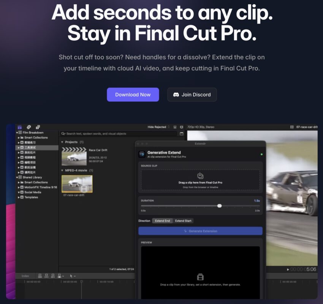323x304 pixels.
Task: Select Extend End direction
Action: (x=162, y=221)
